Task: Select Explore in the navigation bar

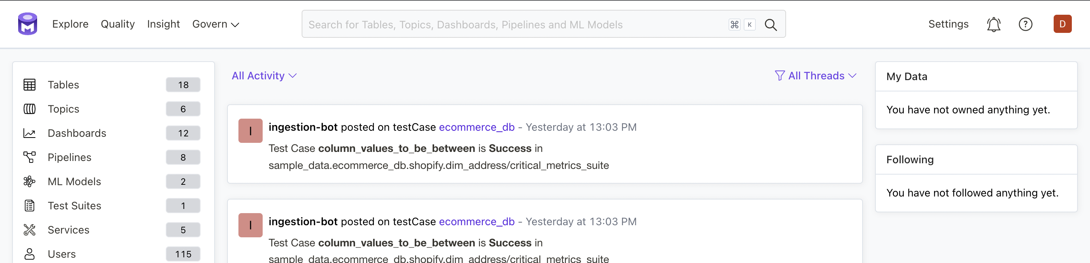Action: click(70, 24)
